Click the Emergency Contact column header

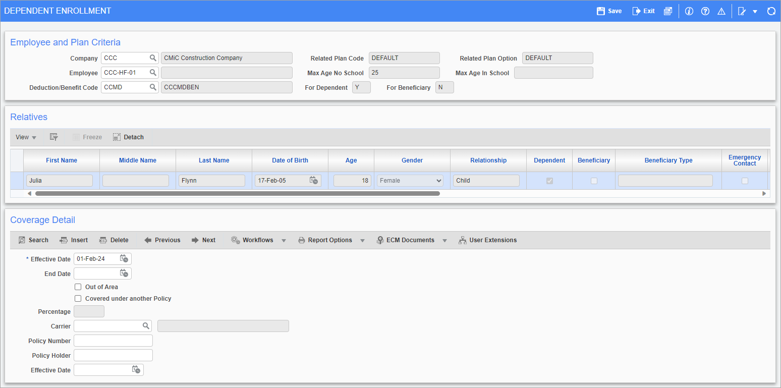coord(745,160)
